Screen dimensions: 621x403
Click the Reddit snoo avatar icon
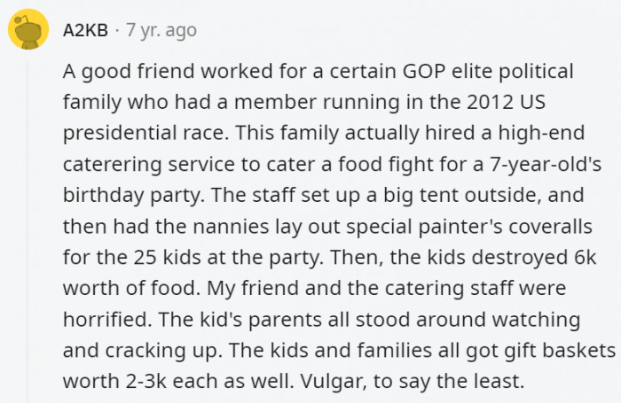tap(28, 31)
